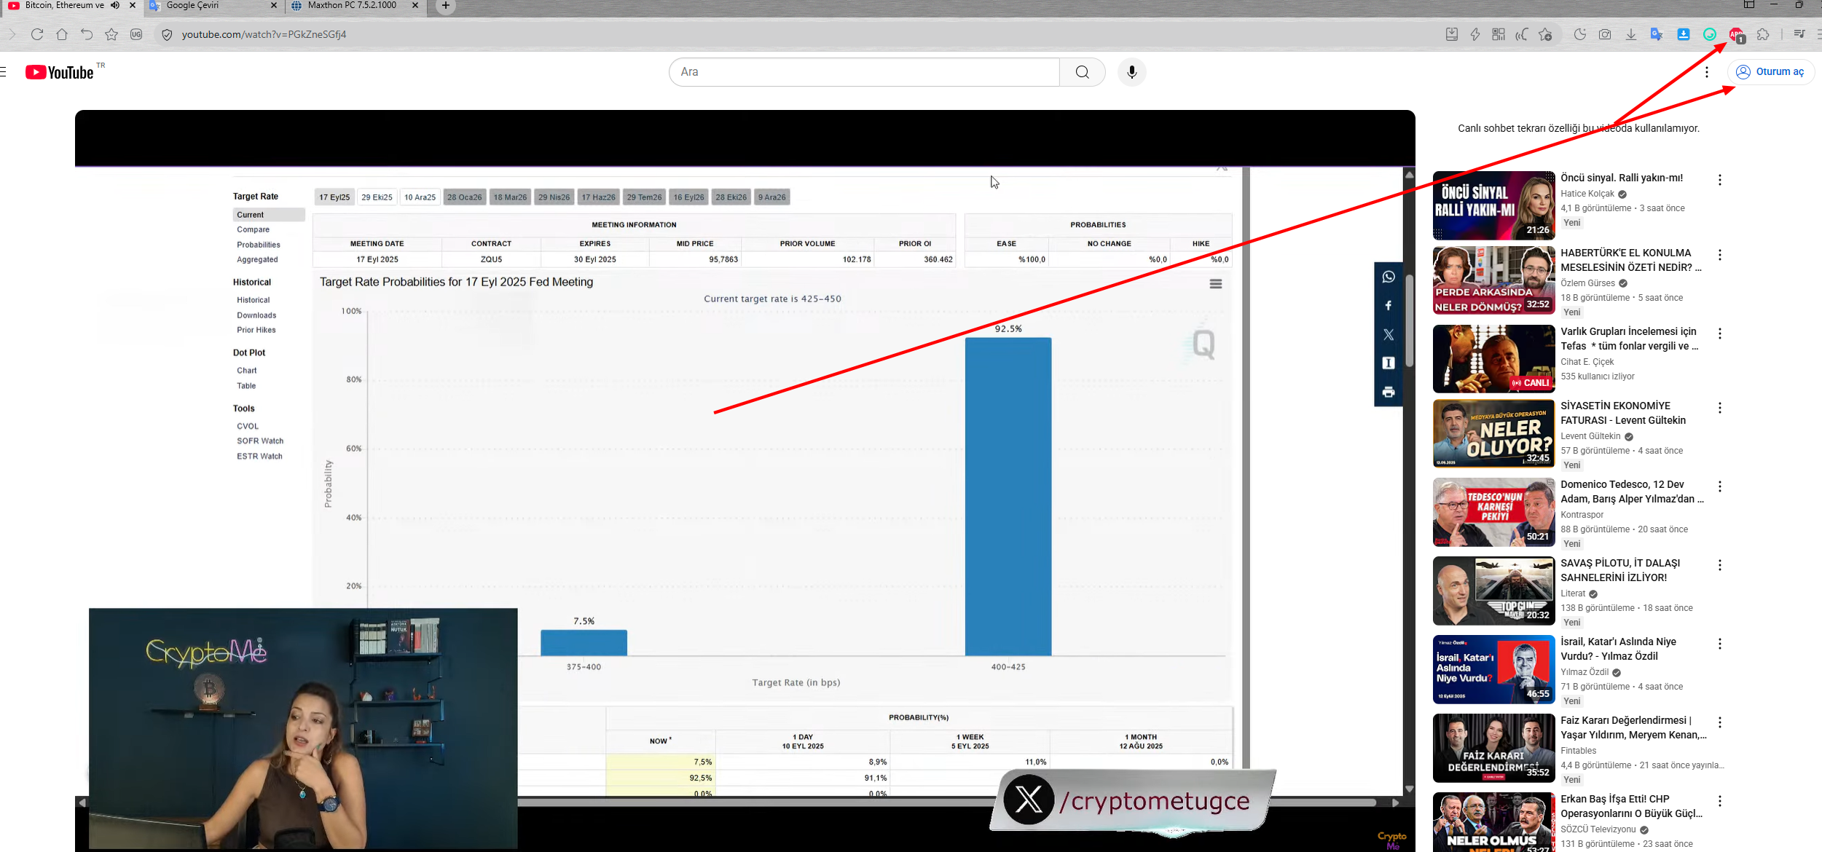This screenshot has height=852, width=1822.
Task: Click the recommended videos scrollbar
Action: (1409, 320)
